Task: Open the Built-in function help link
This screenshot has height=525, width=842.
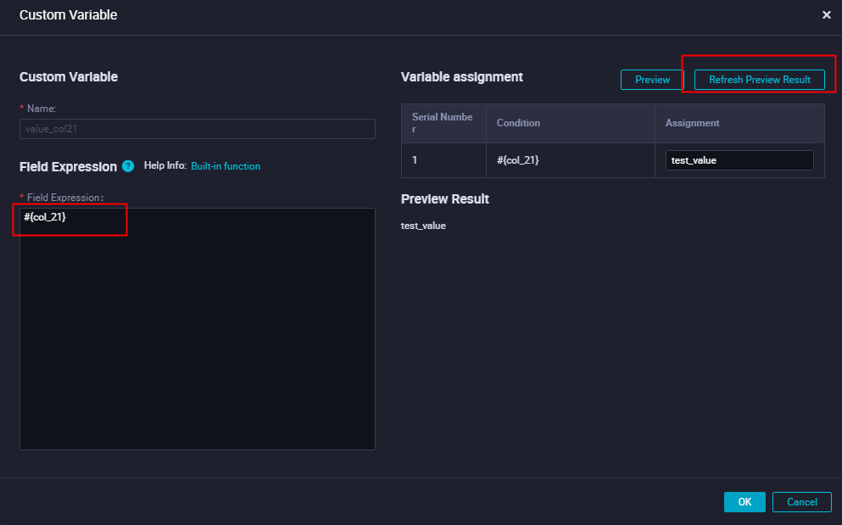Action: (226, 166)
